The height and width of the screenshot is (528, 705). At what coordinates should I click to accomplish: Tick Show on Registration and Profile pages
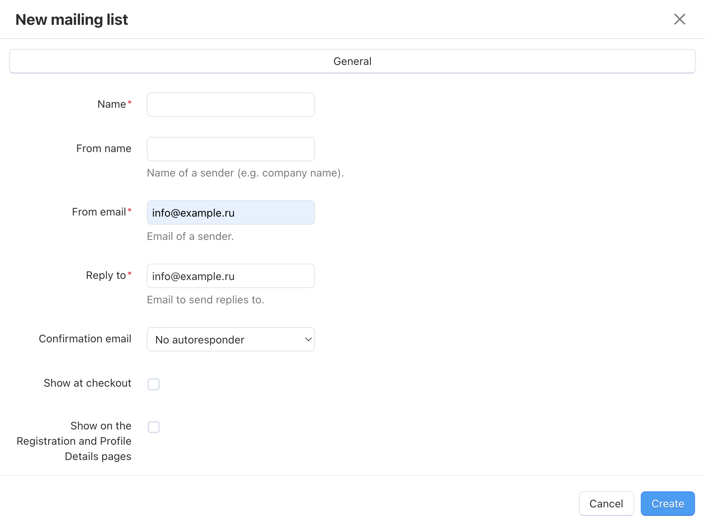coord(154,427)
